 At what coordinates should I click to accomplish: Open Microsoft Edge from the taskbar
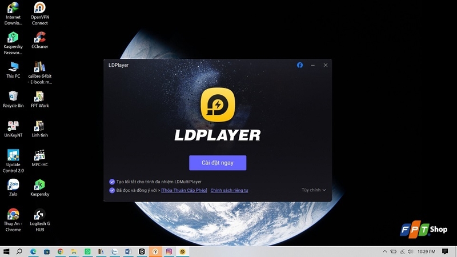[33, 251]
